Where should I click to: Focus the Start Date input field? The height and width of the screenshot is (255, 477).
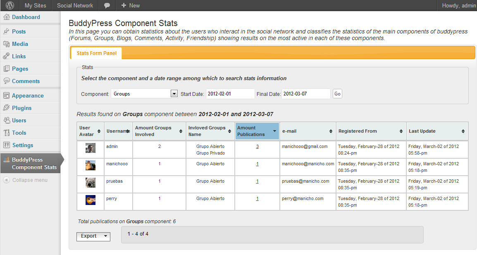[x=230, y=94]
